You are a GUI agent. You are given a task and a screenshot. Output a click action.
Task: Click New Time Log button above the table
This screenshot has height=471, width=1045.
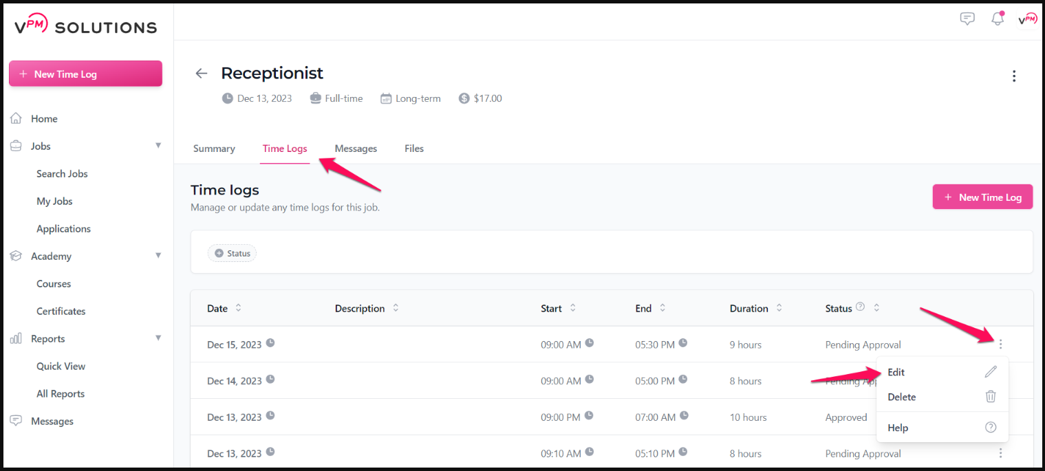pyautogui.click(x=982, y=197)
